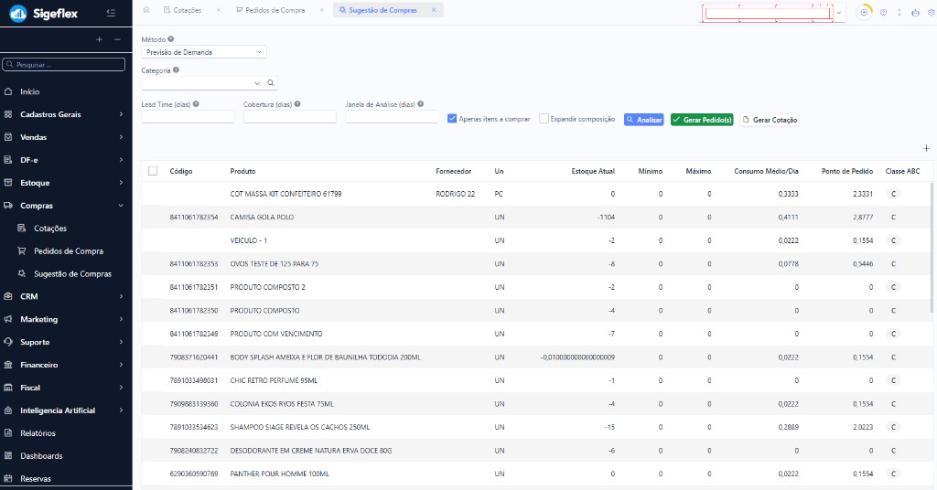
Task: Open the home tab icon in the tab bar
Action: [146, 10]
